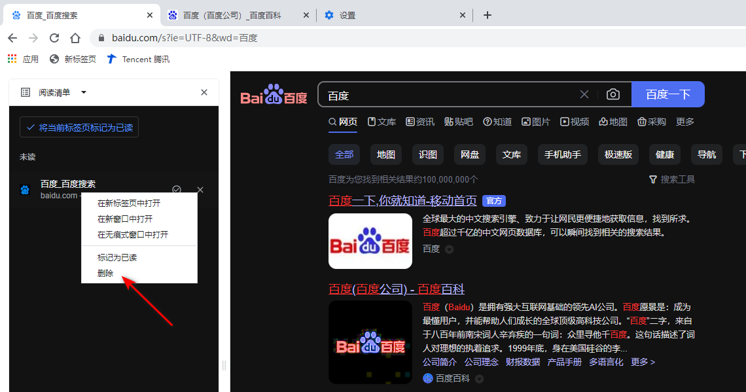This screenshot has height=392, width=746.
Task: Select the 文库 search category
Action: click(382, 122)
